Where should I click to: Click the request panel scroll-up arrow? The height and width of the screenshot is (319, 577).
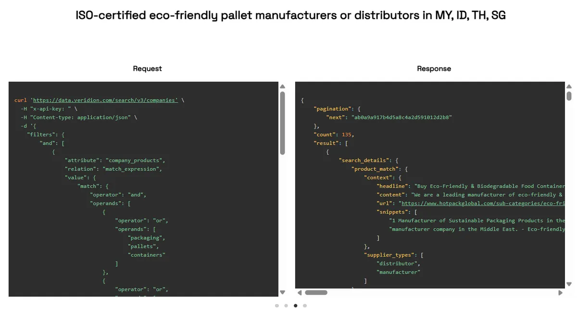[283, 87]
